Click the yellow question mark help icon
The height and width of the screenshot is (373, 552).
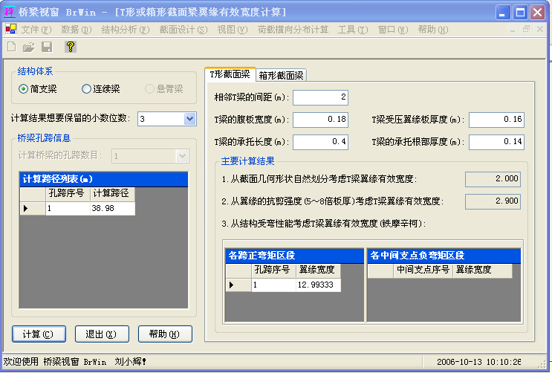(71, 47)
